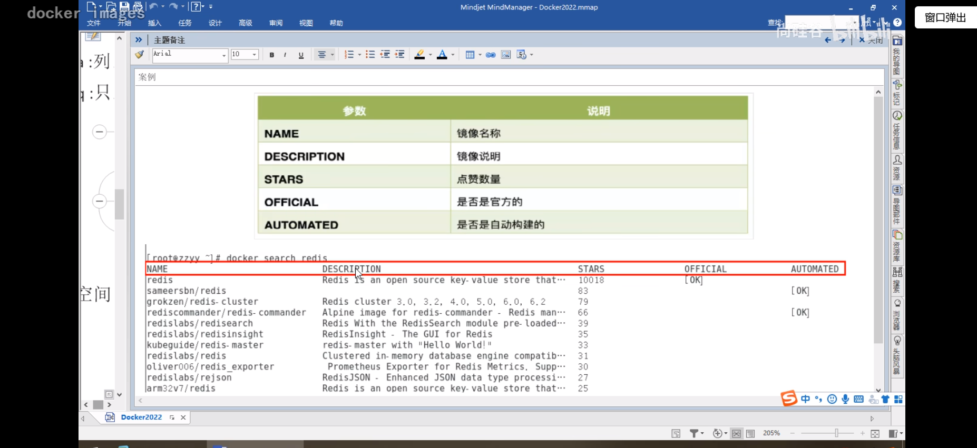Apply numbered list formatting
Screen dimensions: 977x448
tap(349, 55)
